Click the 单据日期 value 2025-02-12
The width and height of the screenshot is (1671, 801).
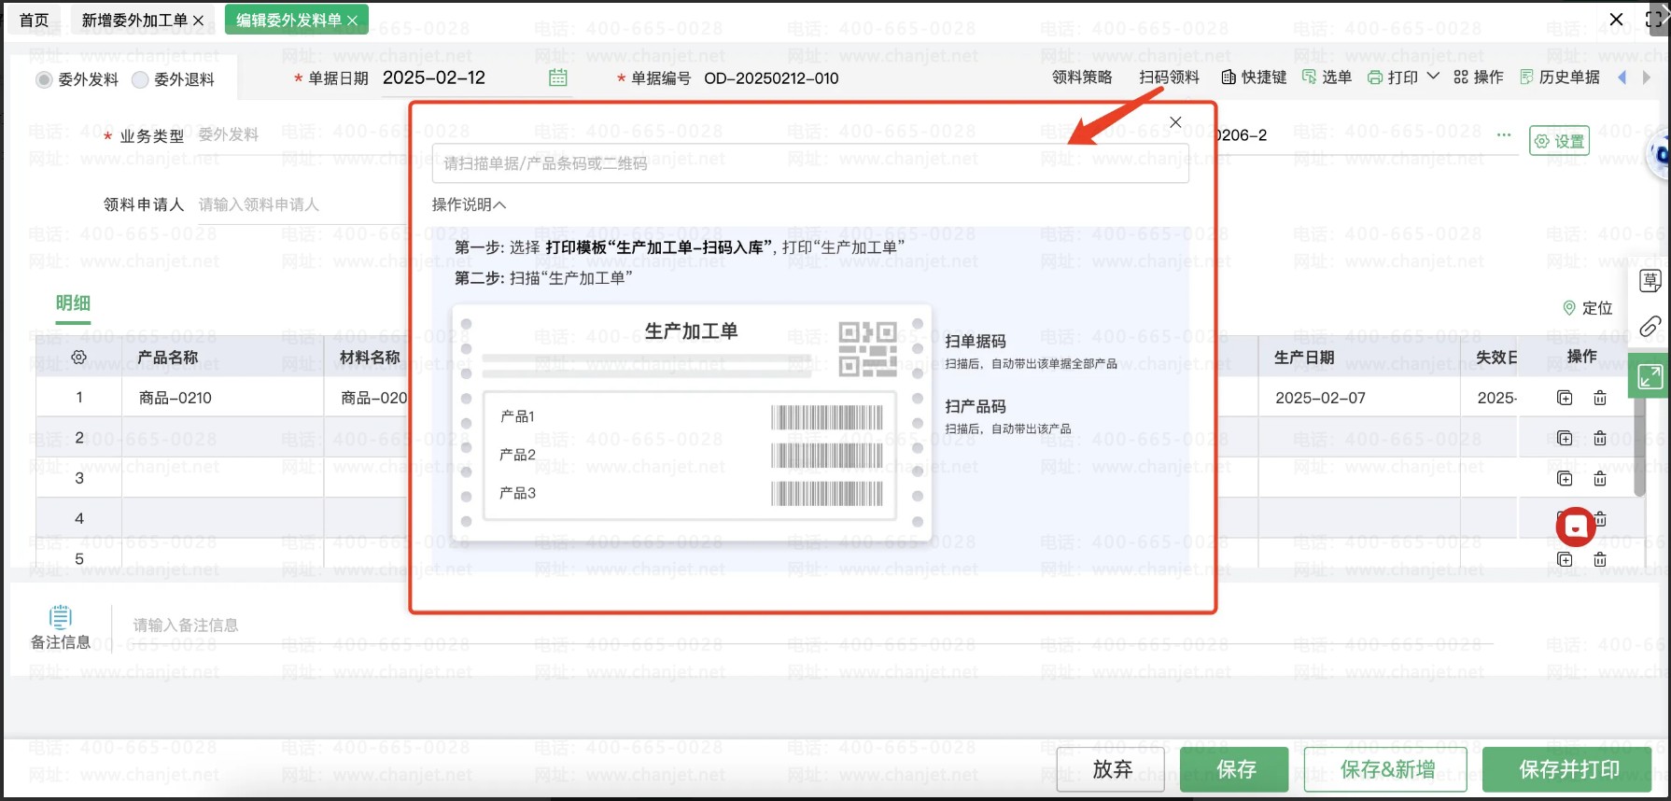pyautogui.click(x=434, y=77)
